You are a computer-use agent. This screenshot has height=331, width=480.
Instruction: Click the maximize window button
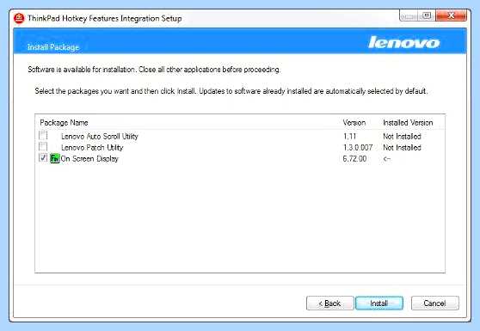tap(427, 15)
